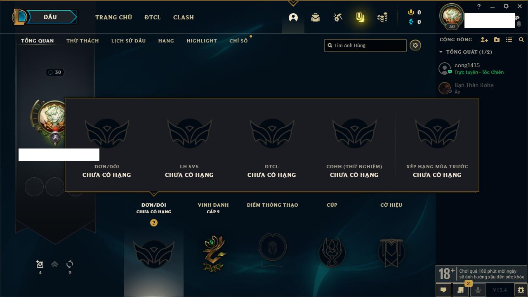Open the Collection backpack icon
528x297 pixels.
pyautogui.click(x=316, y=17)
